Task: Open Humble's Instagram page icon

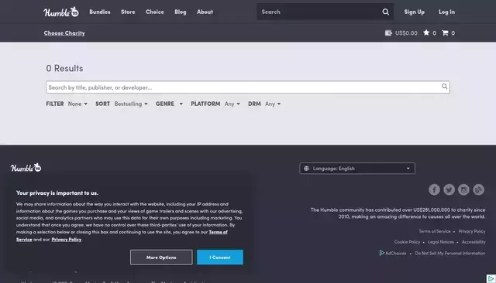Action: (x=463, y=189)
